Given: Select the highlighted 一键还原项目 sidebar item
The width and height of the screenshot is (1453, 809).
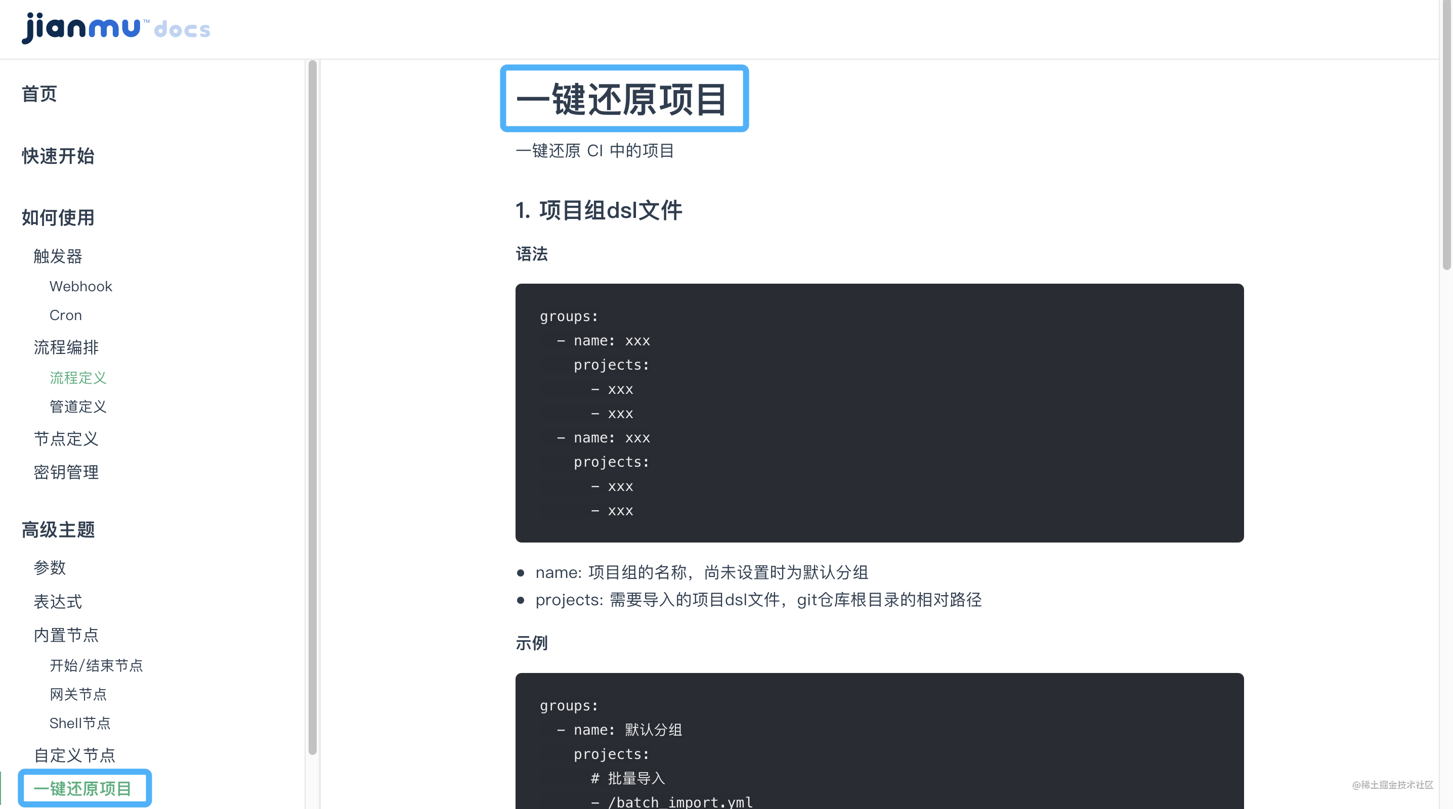Looking at the screenshot, I should point(83,789).
